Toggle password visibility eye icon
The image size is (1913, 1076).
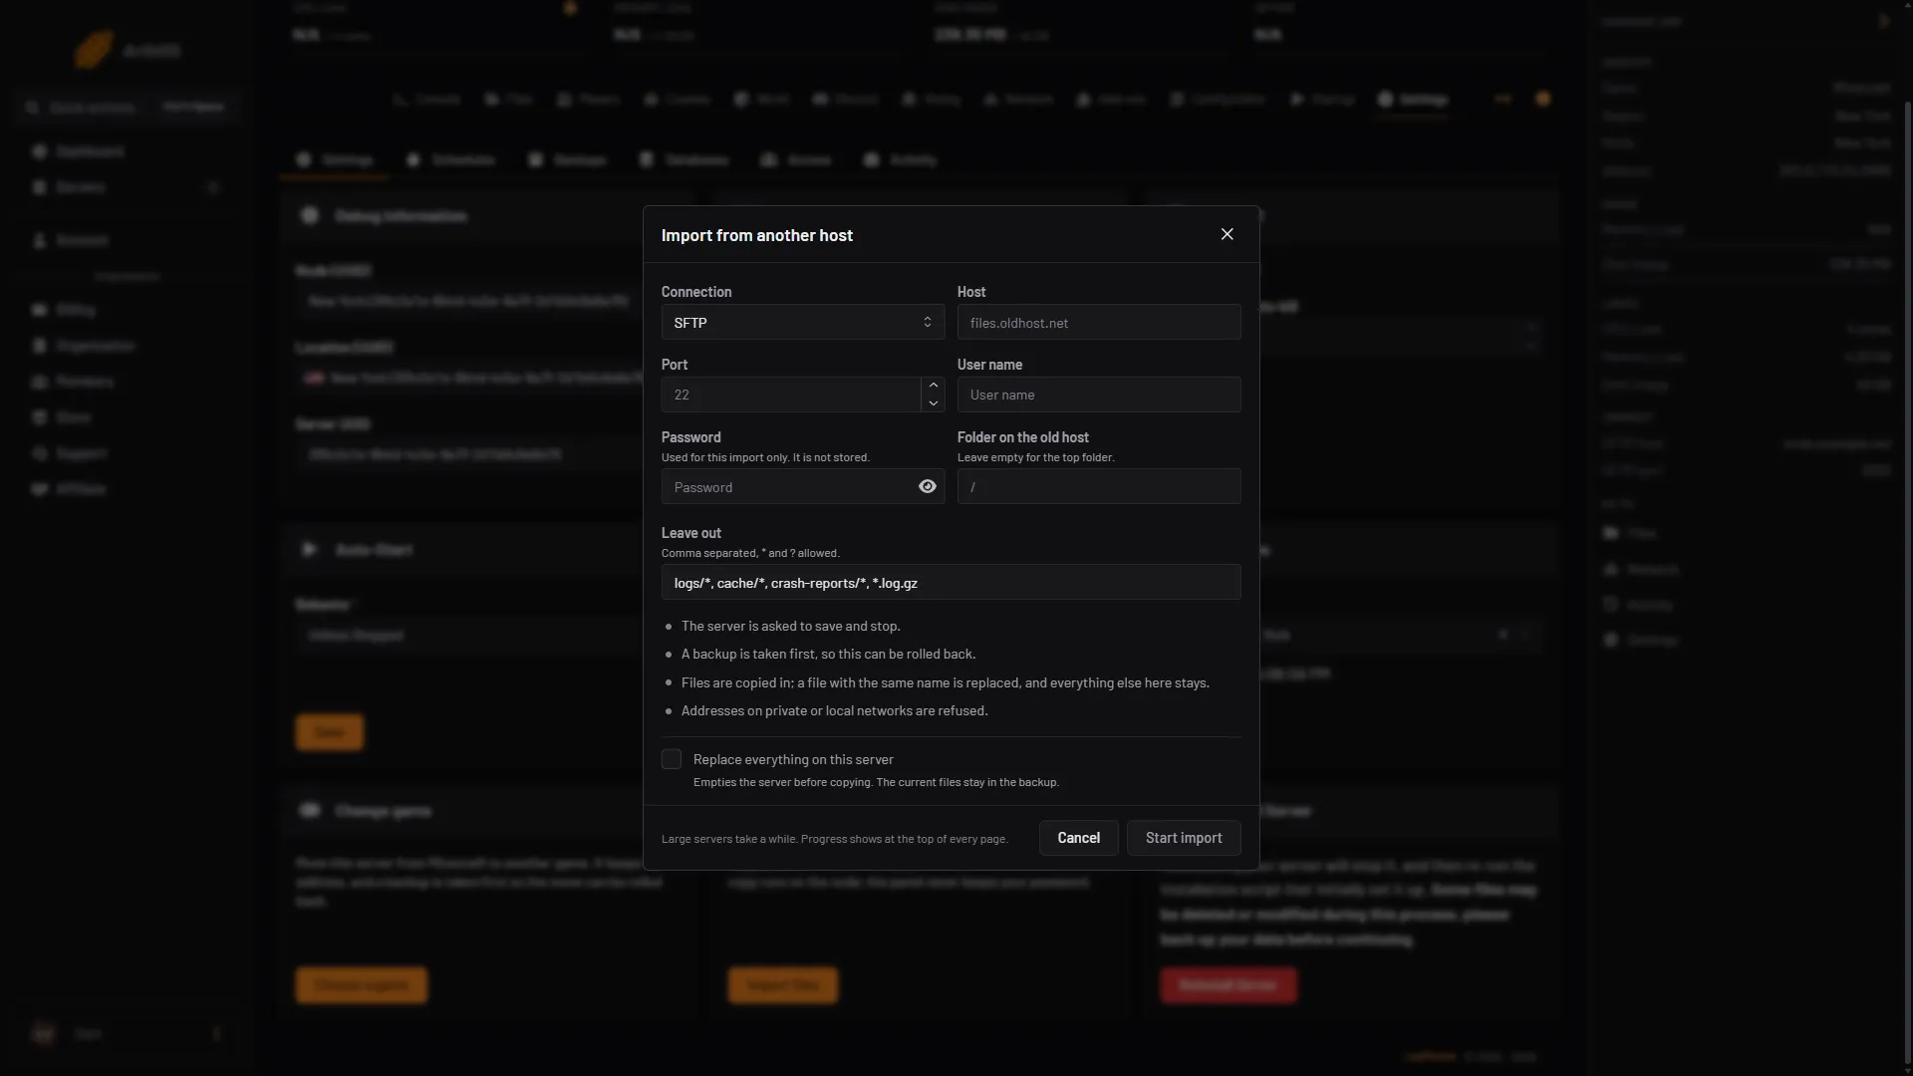click(928, 487)
